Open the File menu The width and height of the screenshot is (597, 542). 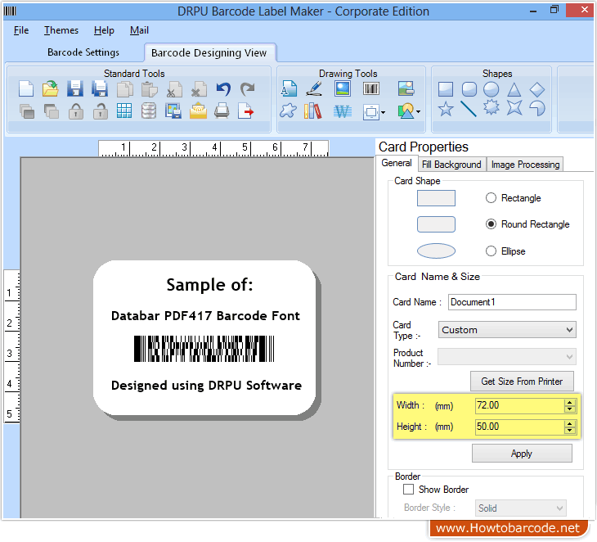(21, 30)
